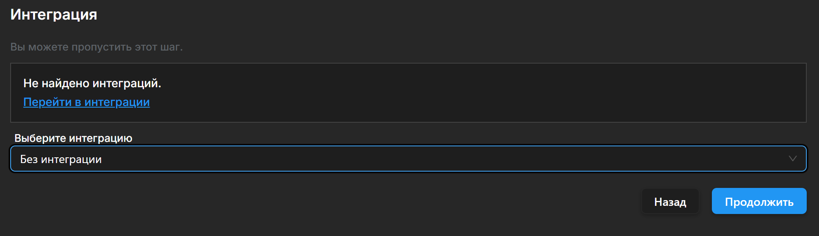Screen dimensions: 819x236
Task: Select the blue underlined integrations hyperlink
Action: (x=87, y=102)
